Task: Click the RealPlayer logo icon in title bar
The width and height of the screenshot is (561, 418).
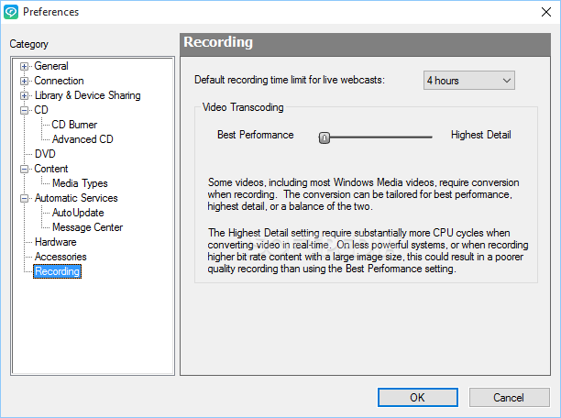Action: (x=11, y=12)
